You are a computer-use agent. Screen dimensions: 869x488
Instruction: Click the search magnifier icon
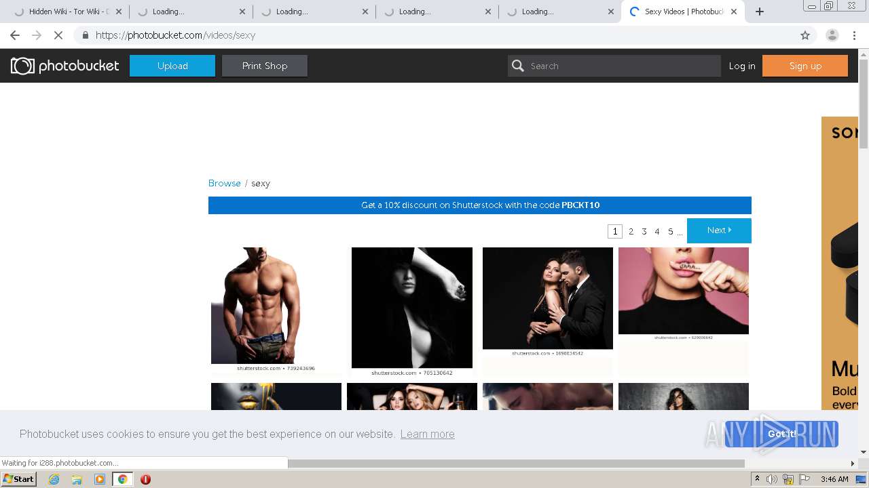(x=518, y=66)
